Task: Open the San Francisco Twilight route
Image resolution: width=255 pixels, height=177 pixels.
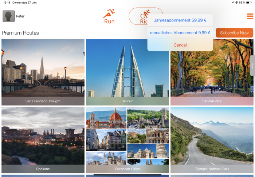Action: 43,72
